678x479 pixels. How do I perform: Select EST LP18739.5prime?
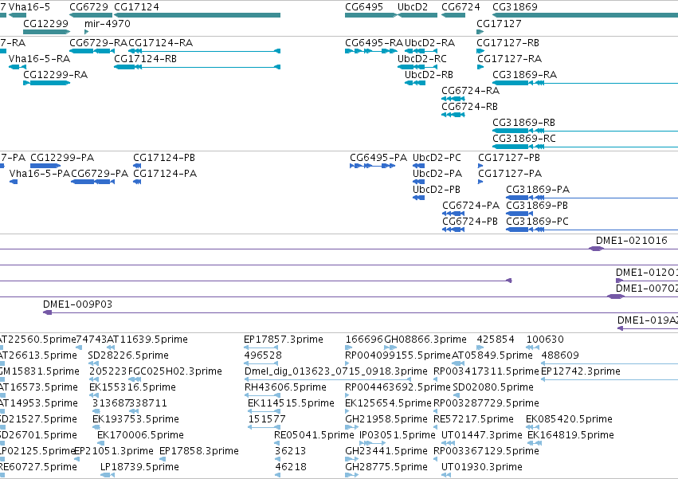coord(139,467)
